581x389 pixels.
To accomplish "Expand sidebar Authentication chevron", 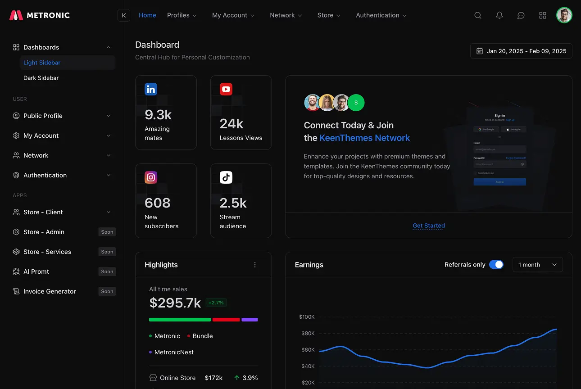I will click(109, 175).
